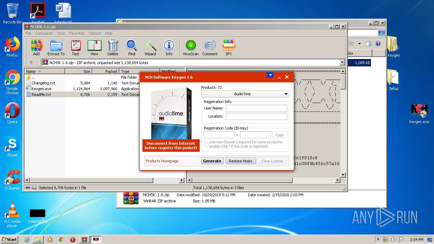Open the VLC media player shortcut
This screenshot has height=244, width=434.
pyautogui.click(x=12, y=215)
